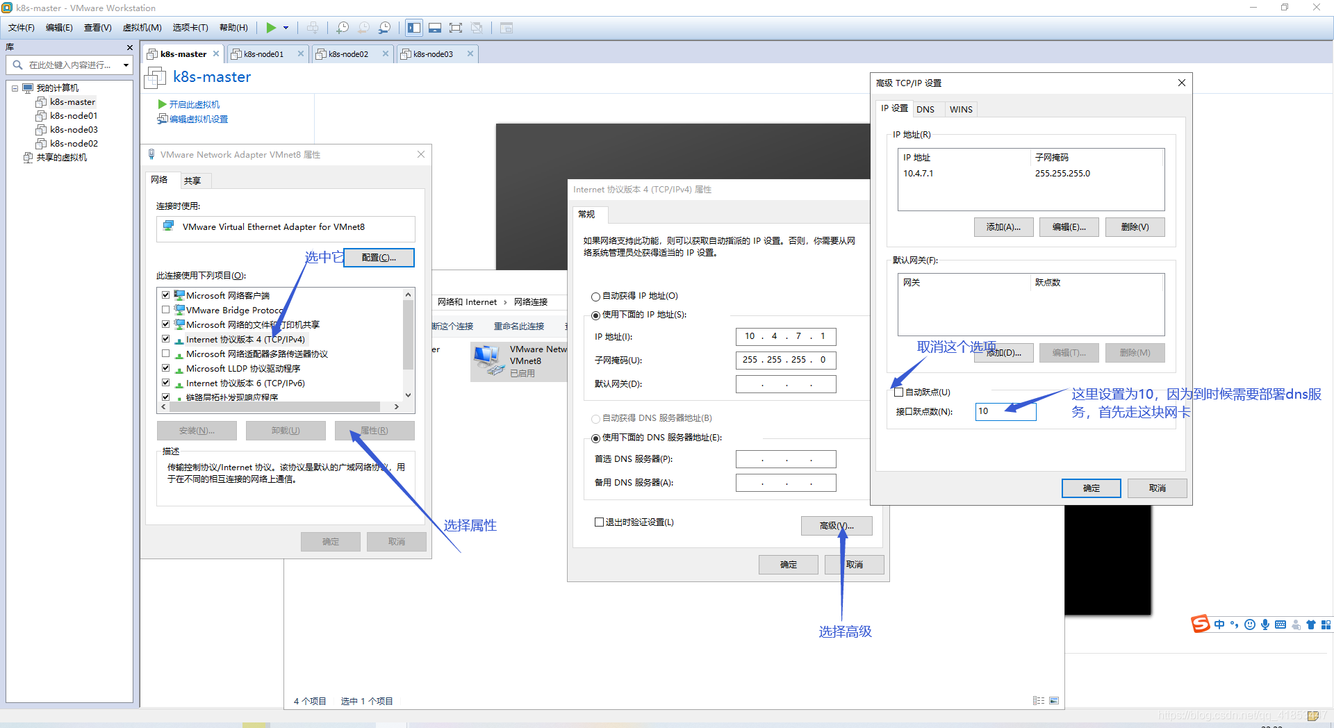This screenshot has width=1334, height=728.
Task: Toggle Chinese/English mode 中 icon
Action: pos(1219,624)
